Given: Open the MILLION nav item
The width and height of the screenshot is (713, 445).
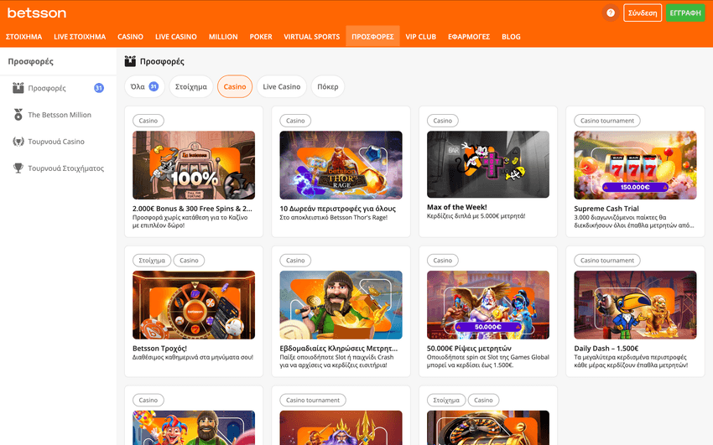Looking at the screenshot, I should (223, 37).
